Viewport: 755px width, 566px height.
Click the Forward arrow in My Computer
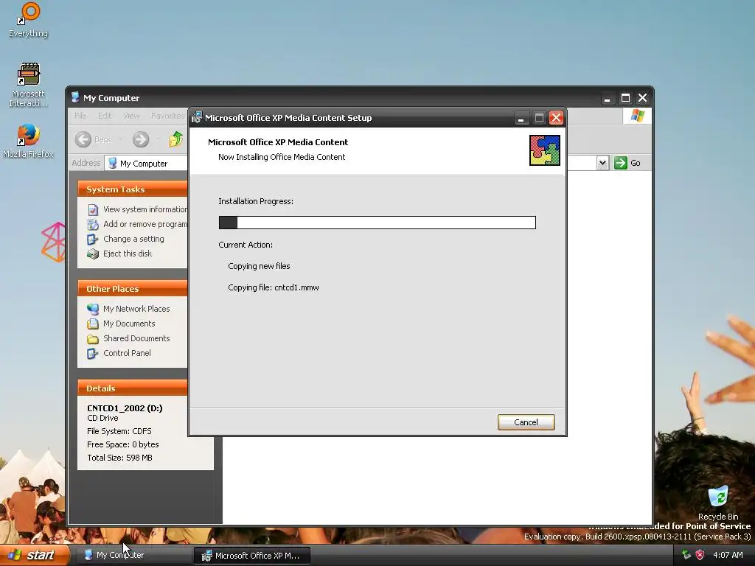tap(141, 139)
